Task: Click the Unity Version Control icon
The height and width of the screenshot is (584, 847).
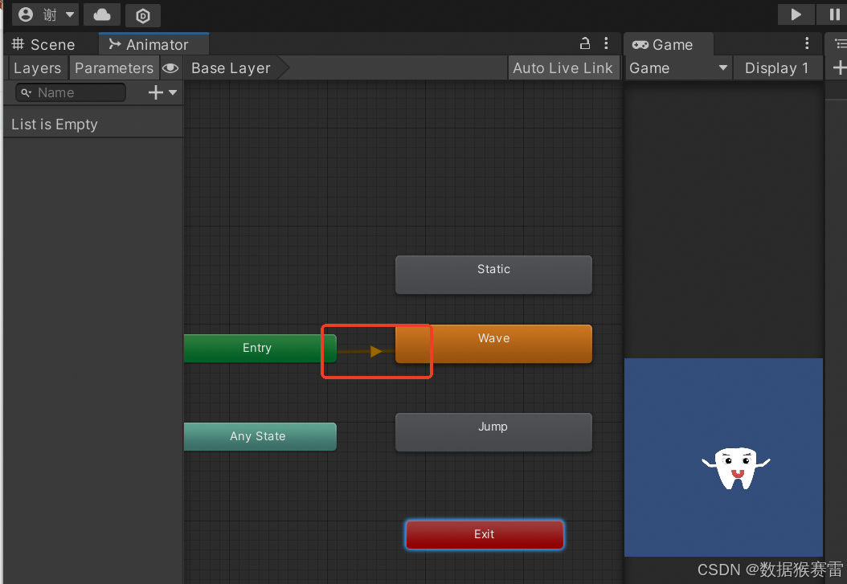Action: 142,15
